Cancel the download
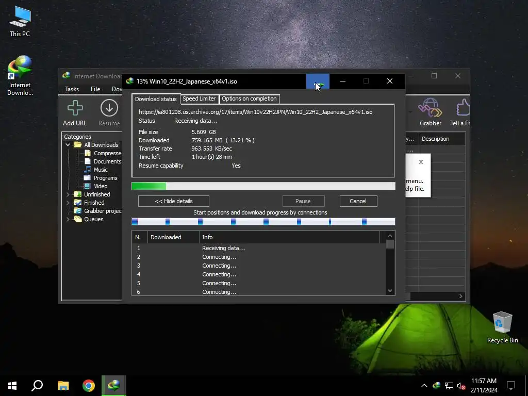The width and height of the screenshot is (528, 396). [358, 201]
